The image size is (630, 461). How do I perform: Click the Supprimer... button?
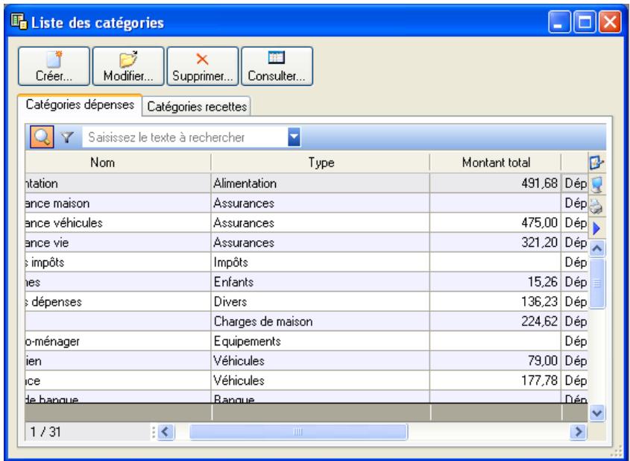[203, 66]
